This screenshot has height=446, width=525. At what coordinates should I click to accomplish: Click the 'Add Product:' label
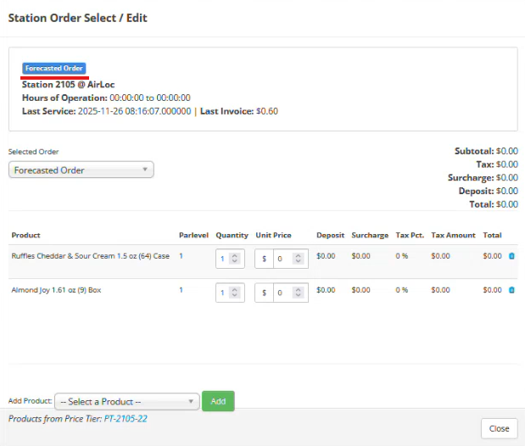(x=31, y=401)
